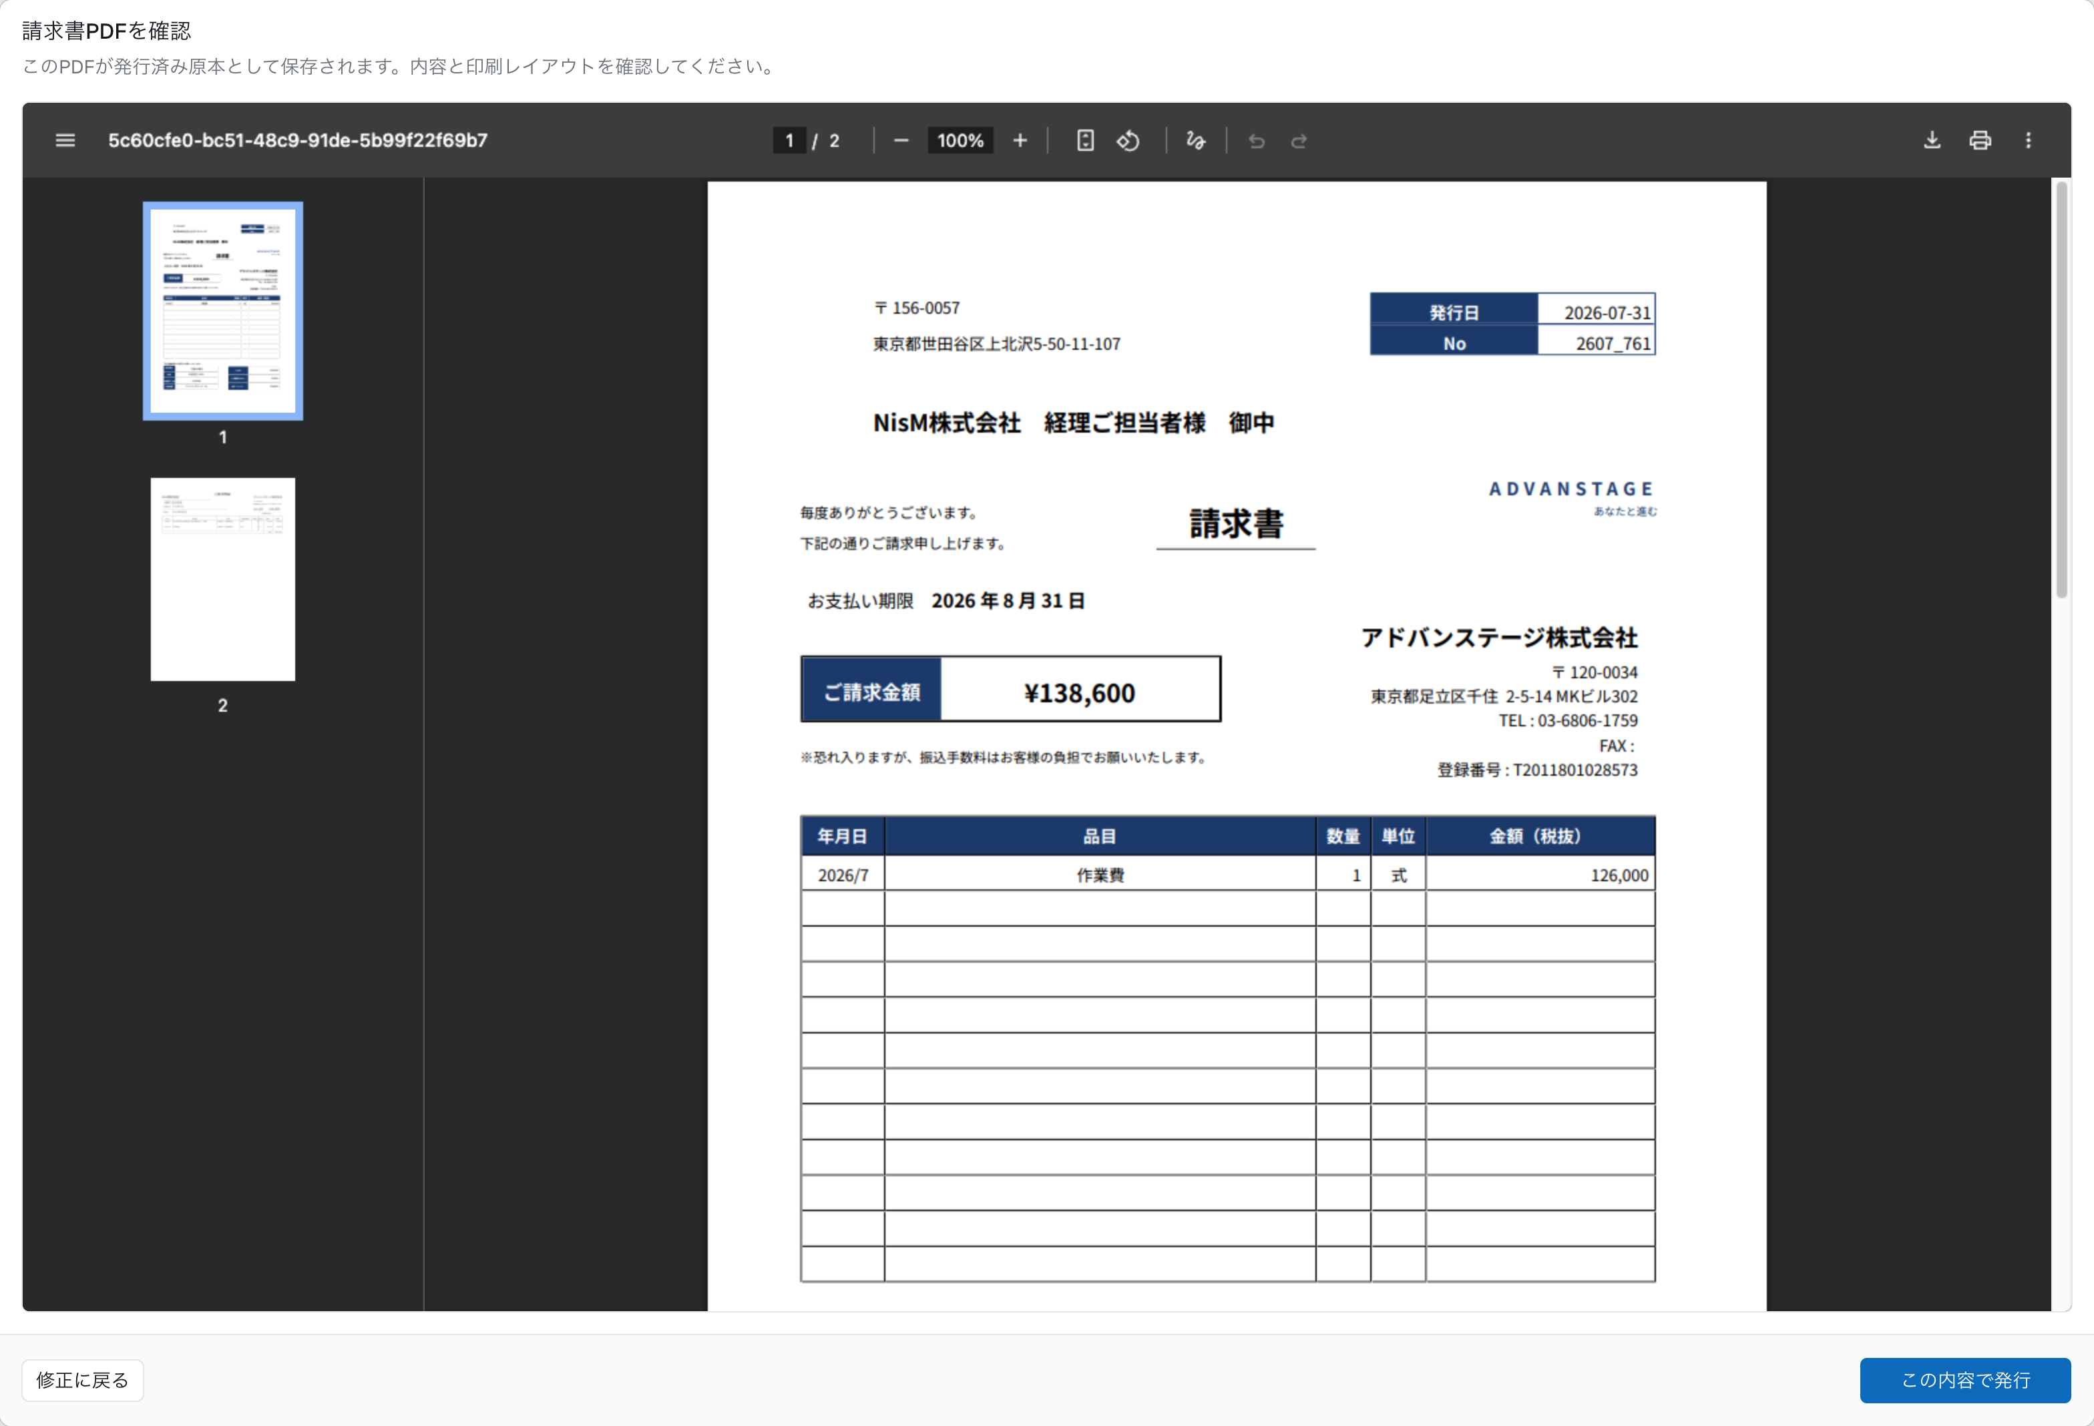Click the 請求書PDFを確認 dialog heading
This screenshot has height=1426, width=2094.
tap(106, 31)
